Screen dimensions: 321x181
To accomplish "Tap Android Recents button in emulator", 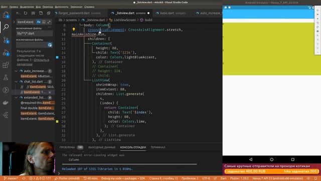I will [293, 159].
